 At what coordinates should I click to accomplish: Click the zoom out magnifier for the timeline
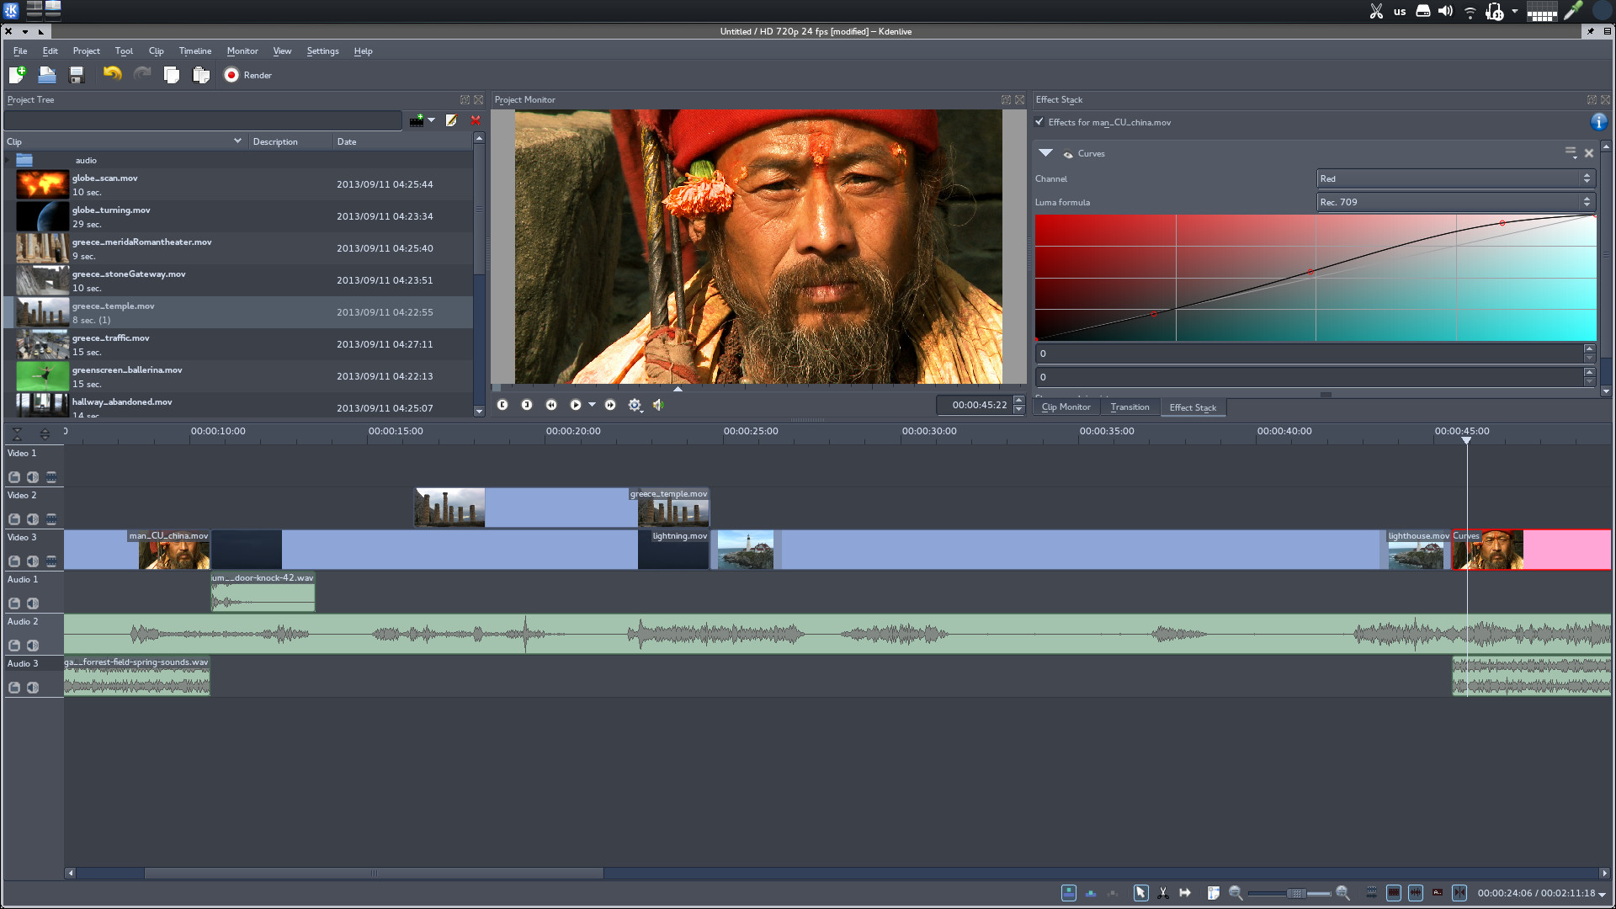click(1236, 893)
